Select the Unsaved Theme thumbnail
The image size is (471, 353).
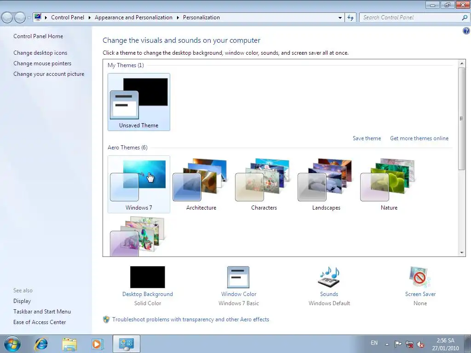139,102
